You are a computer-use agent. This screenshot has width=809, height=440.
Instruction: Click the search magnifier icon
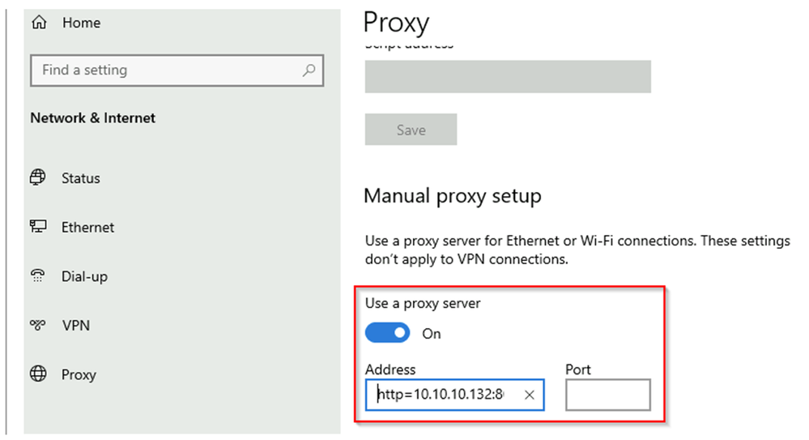point(309,70)
